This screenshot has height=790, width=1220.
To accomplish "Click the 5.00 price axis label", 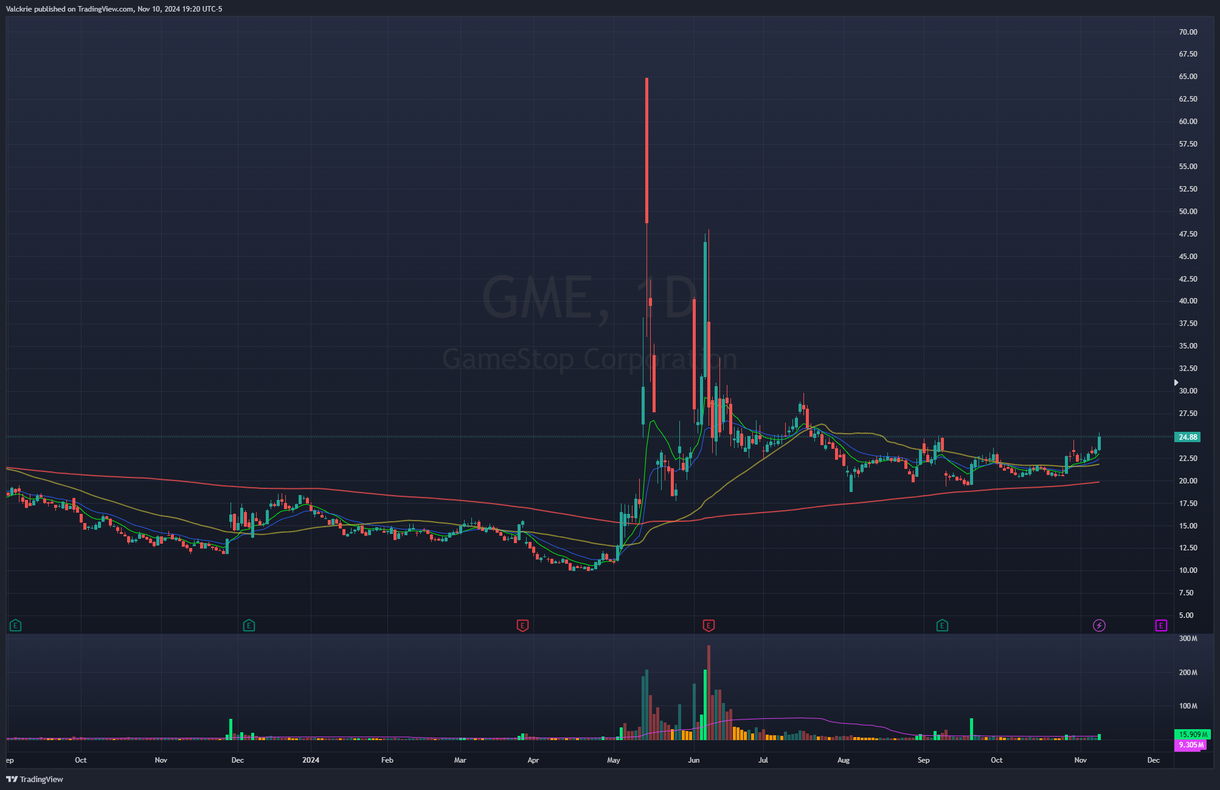I will point(1186,615).
